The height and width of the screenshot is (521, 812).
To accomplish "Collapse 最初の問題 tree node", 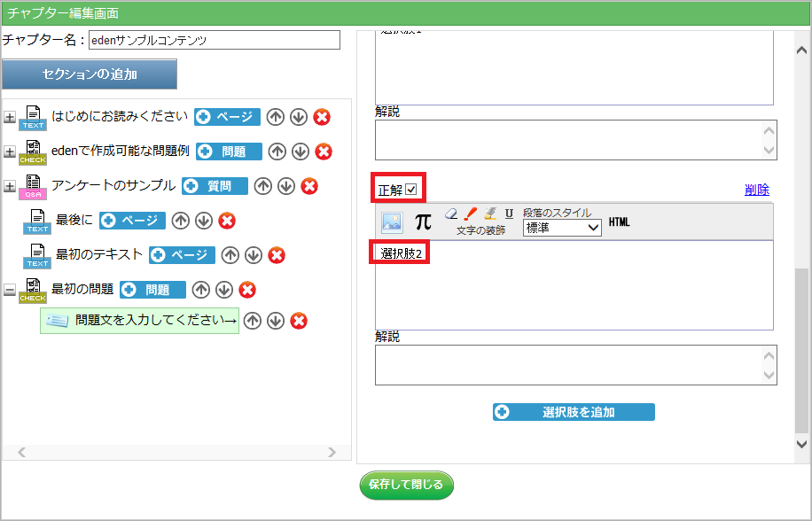I will 10,290.
